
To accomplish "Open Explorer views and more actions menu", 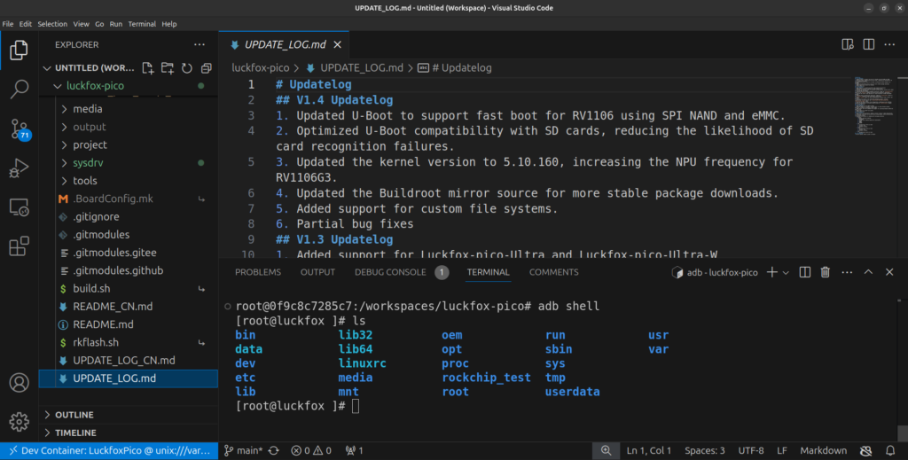I will tap(200, 44).
